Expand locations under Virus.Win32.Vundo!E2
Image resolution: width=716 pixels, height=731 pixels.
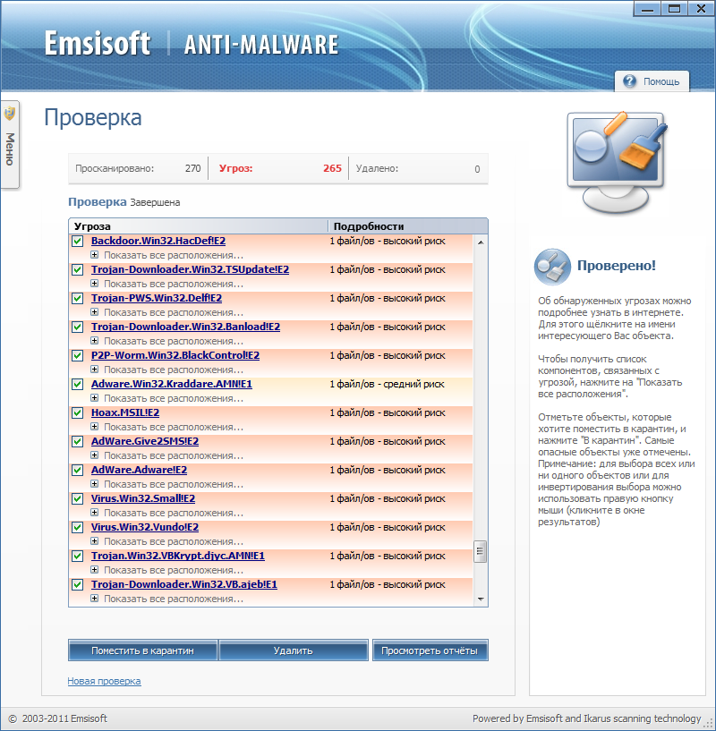tap(94, 540)
